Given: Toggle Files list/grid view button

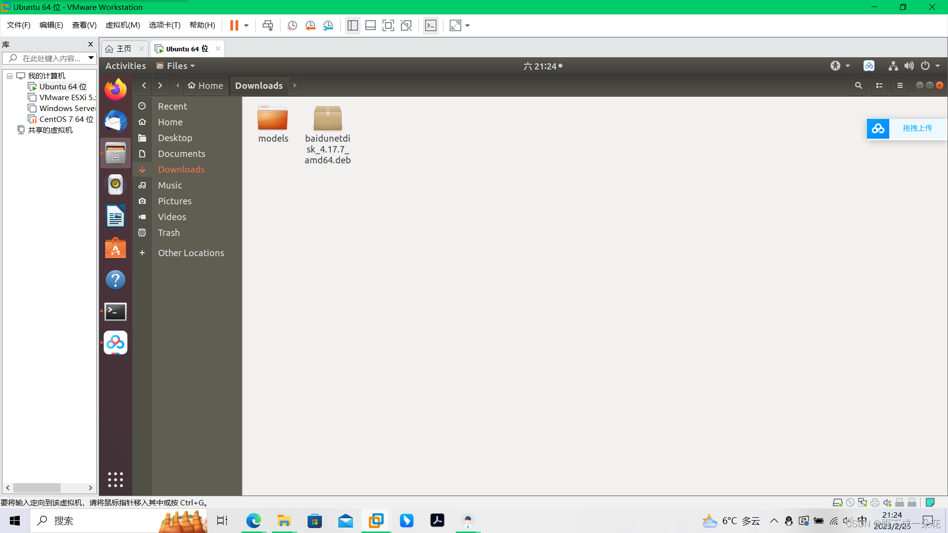Looking at the screenshot, I should 879,85.
